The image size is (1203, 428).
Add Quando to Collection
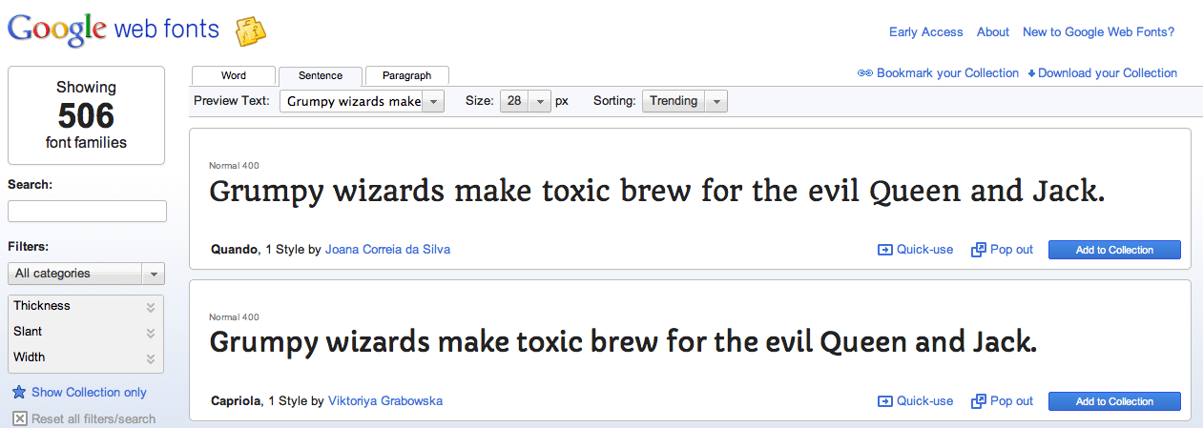pyautogui.click(x=1114, y=250)
